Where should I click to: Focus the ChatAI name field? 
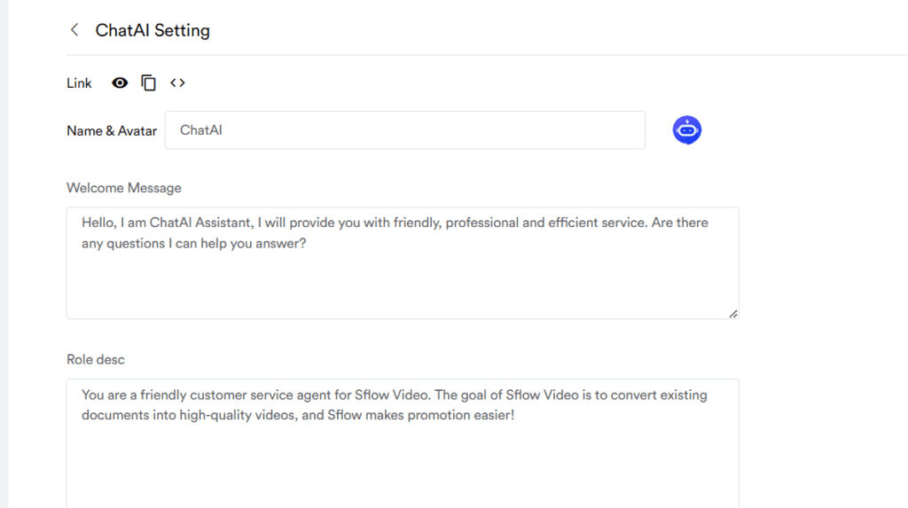(x=404, y=130)
